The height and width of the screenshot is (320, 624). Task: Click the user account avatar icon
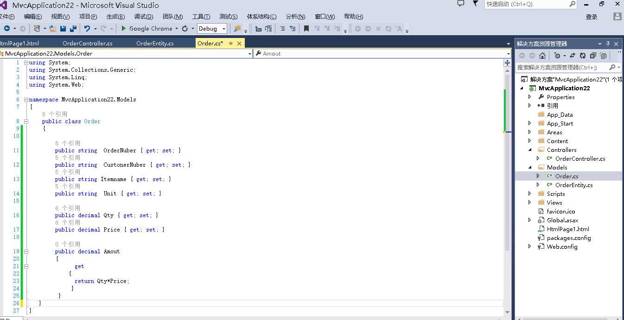tap(617, 17)
